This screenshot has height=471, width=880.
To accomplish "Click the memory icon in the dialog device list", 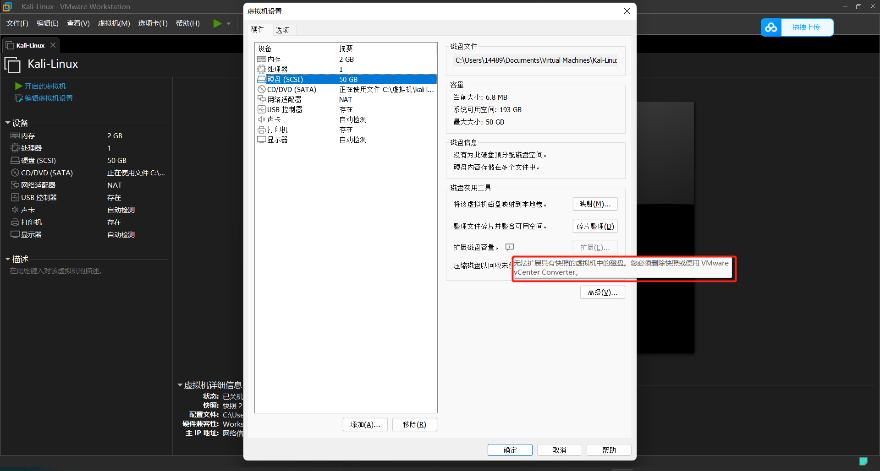I will (x=262, y=59).
